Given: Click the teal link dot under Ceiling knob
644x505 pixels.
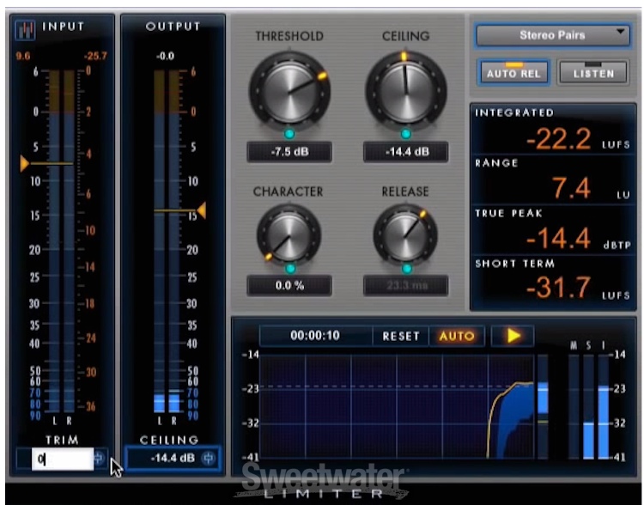Looking at the screenshot, I should click(406, 134).
